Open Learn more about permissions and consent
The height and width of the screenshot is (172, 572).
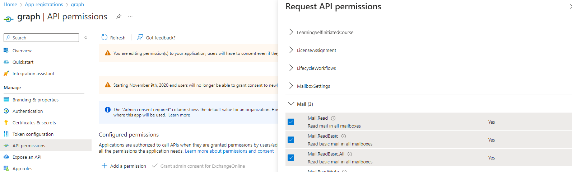pyautogui.click(x=229, y=151)
